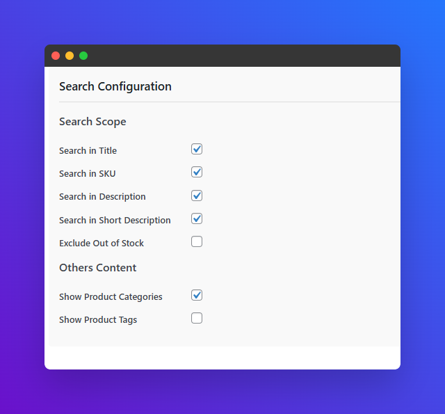Screen dimensions: 445x414
Task: Click the "Search in Short Description" label
Action: coord(115,221)
